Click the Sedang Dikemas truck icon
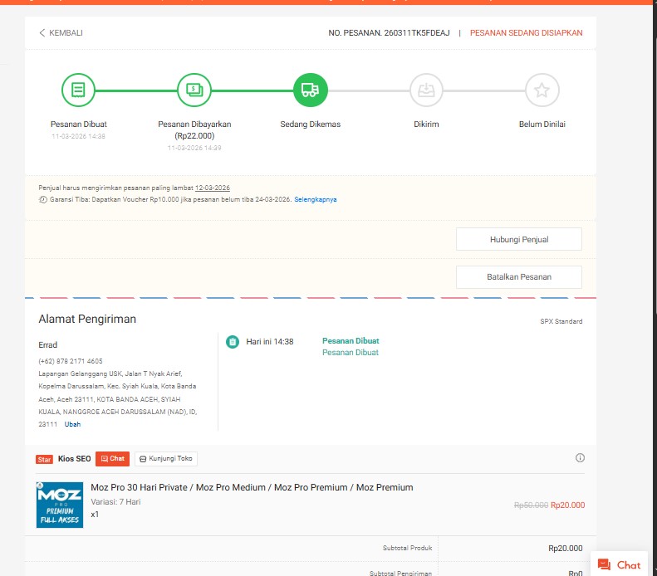This screenshot has height=576, width=657. 311,90
